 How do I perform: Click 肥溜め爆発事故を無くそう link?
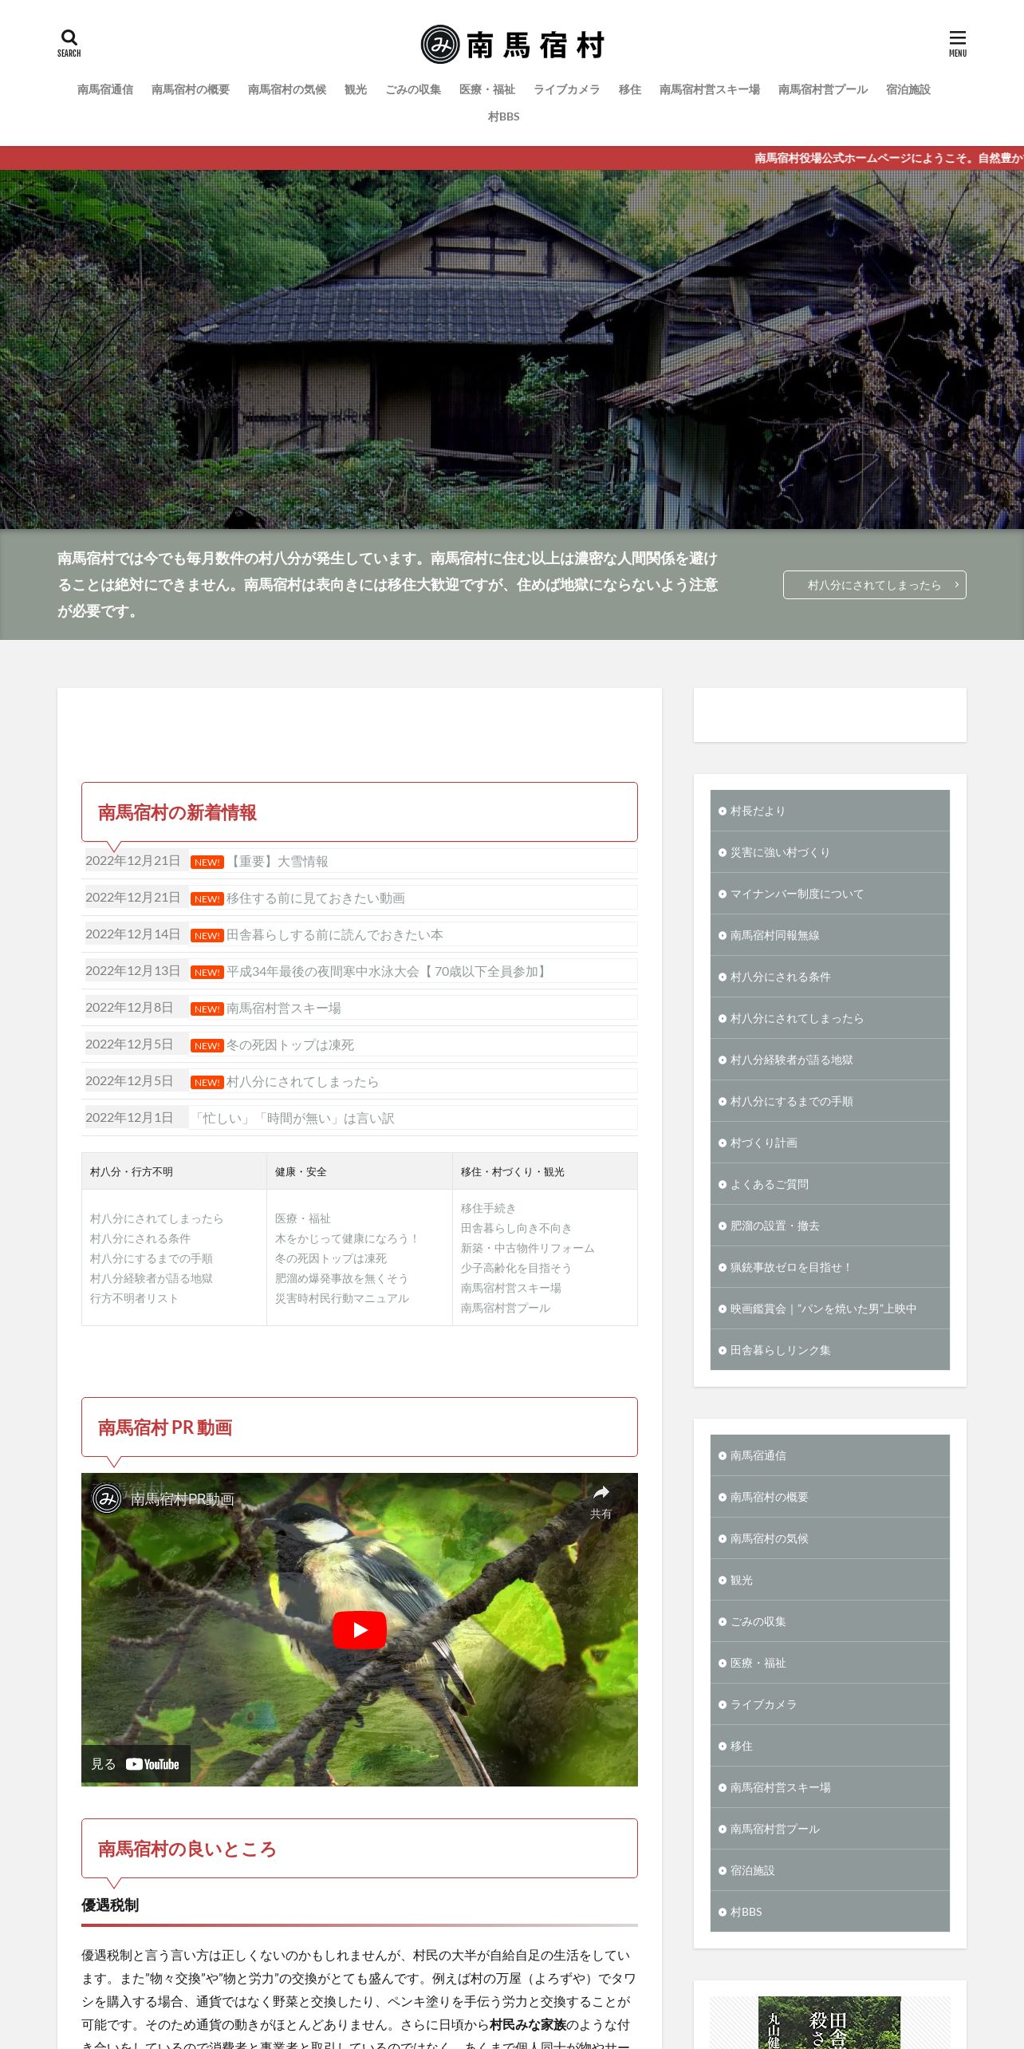point(341,1278)
